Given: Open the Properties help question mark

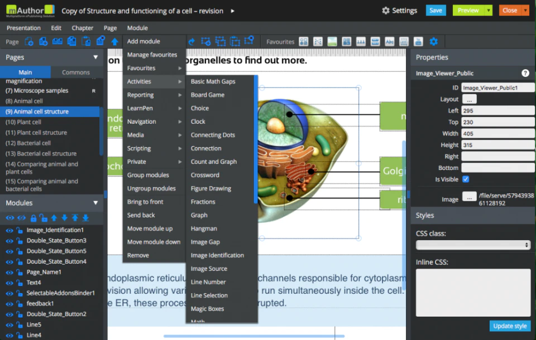Looking at the screenshot, I should (x=525, y=73).
